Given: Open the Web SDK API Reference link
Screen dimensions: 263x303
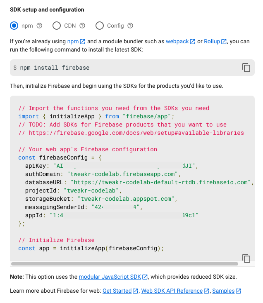Looking at the screenshot, I should [172, 291].
